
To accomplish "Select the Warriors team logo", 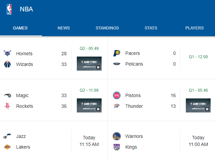I will pyautogui.click(x=117, y=136).
